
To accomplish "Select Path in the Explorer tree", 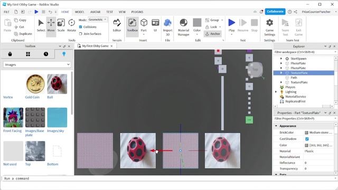I will click(x=294, y=78).
